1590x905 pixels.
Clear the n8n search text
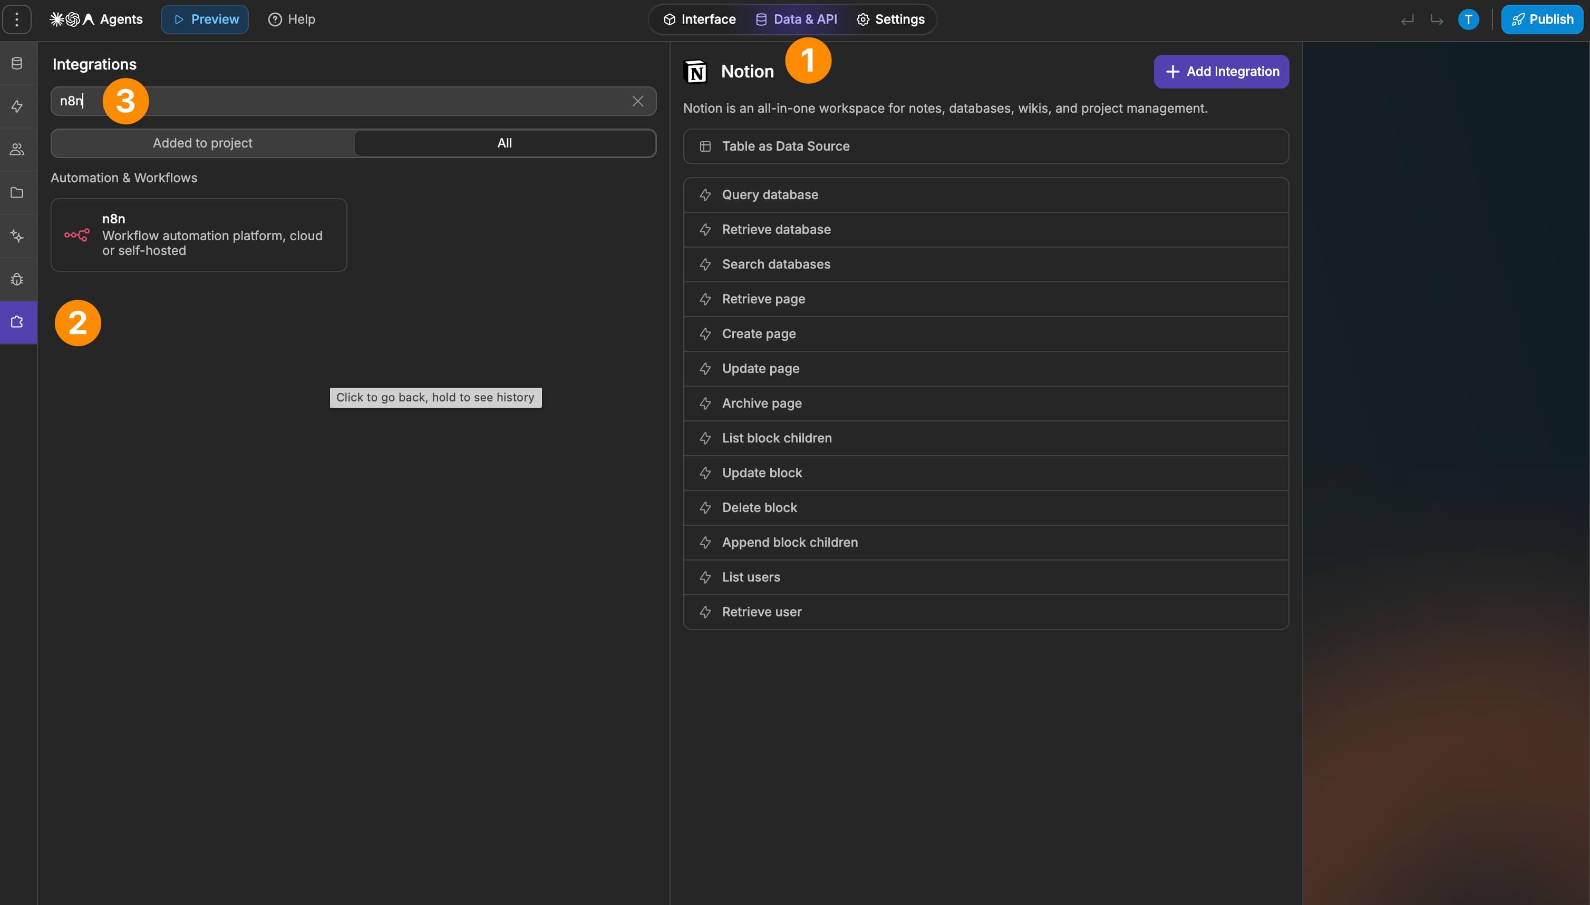tap(637, 101)
